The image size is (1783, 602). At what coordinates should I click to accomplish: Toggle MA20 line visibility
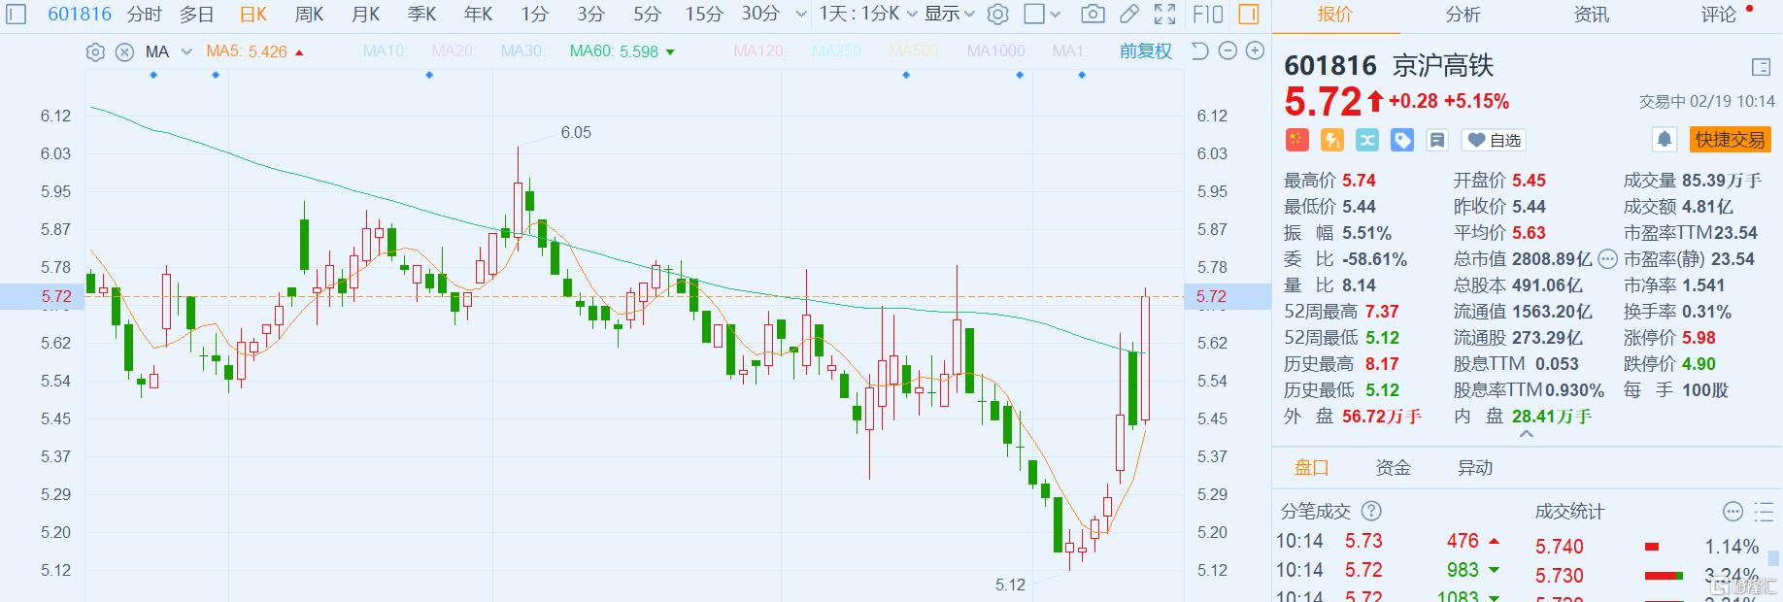click(454, 51)
